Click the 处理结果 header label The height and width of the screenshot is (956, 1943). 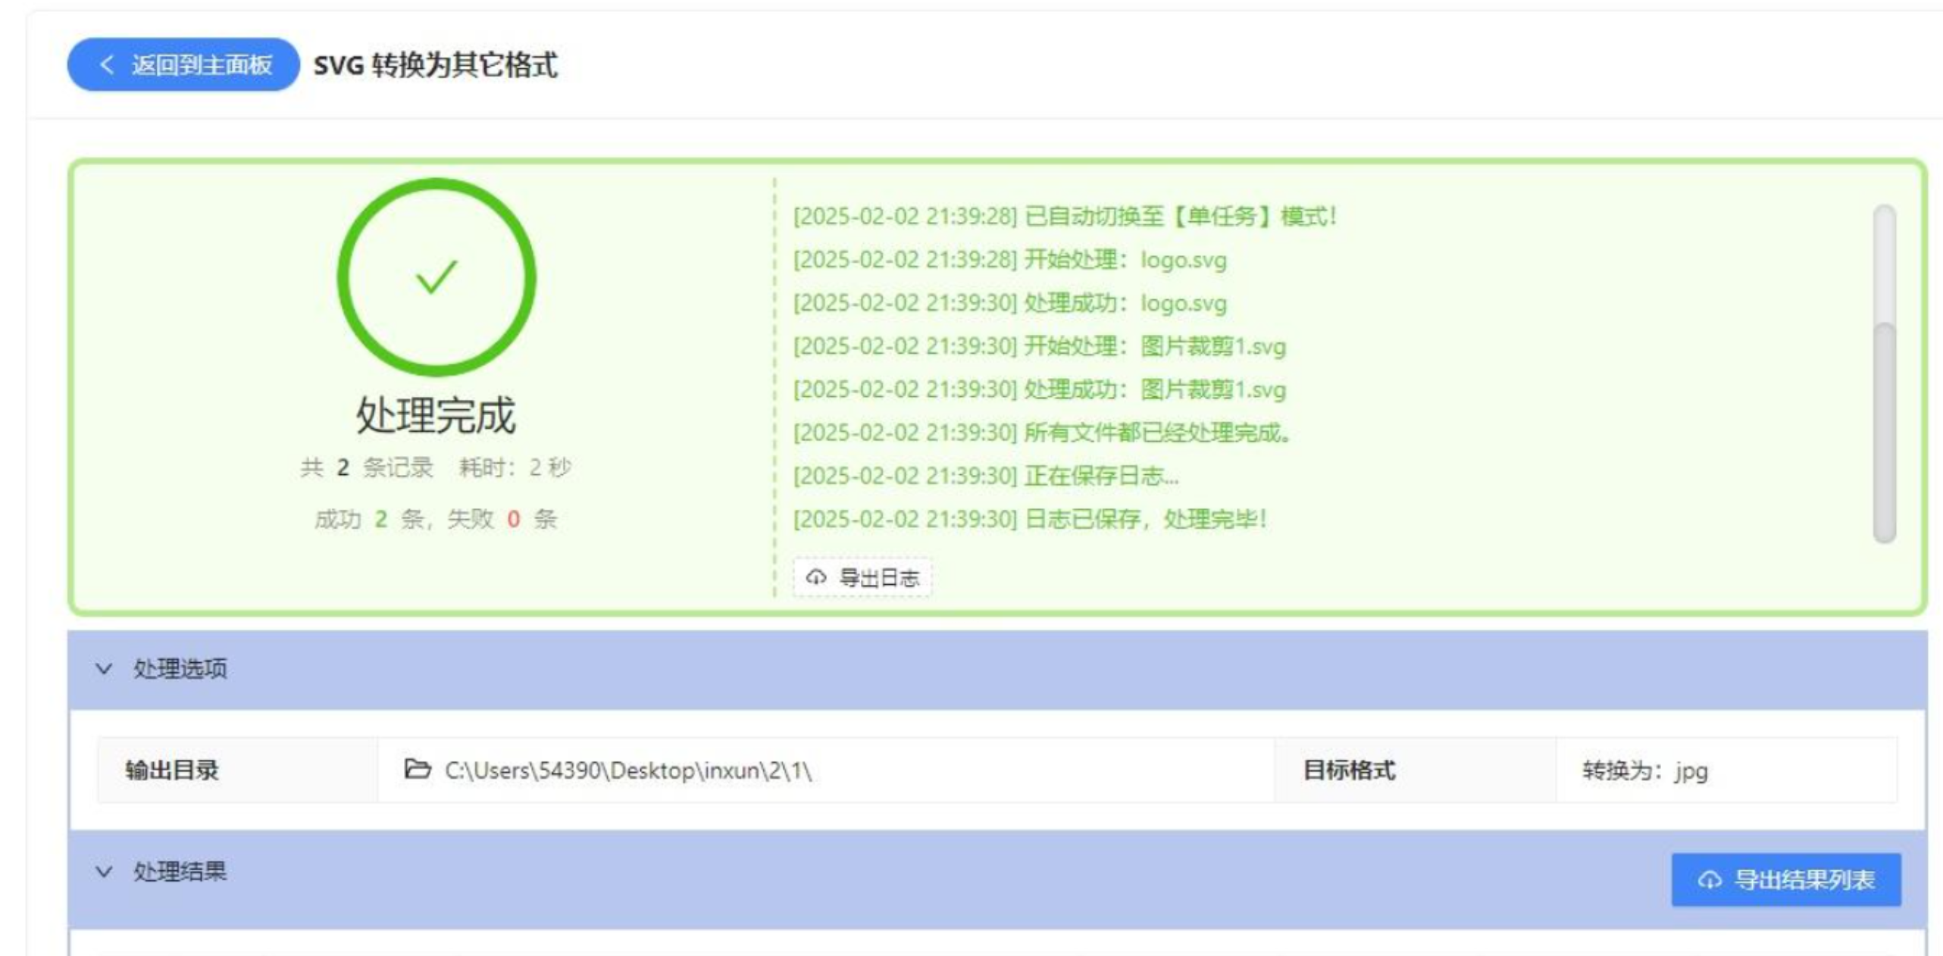pyautogui.click(x=180, y=872)
